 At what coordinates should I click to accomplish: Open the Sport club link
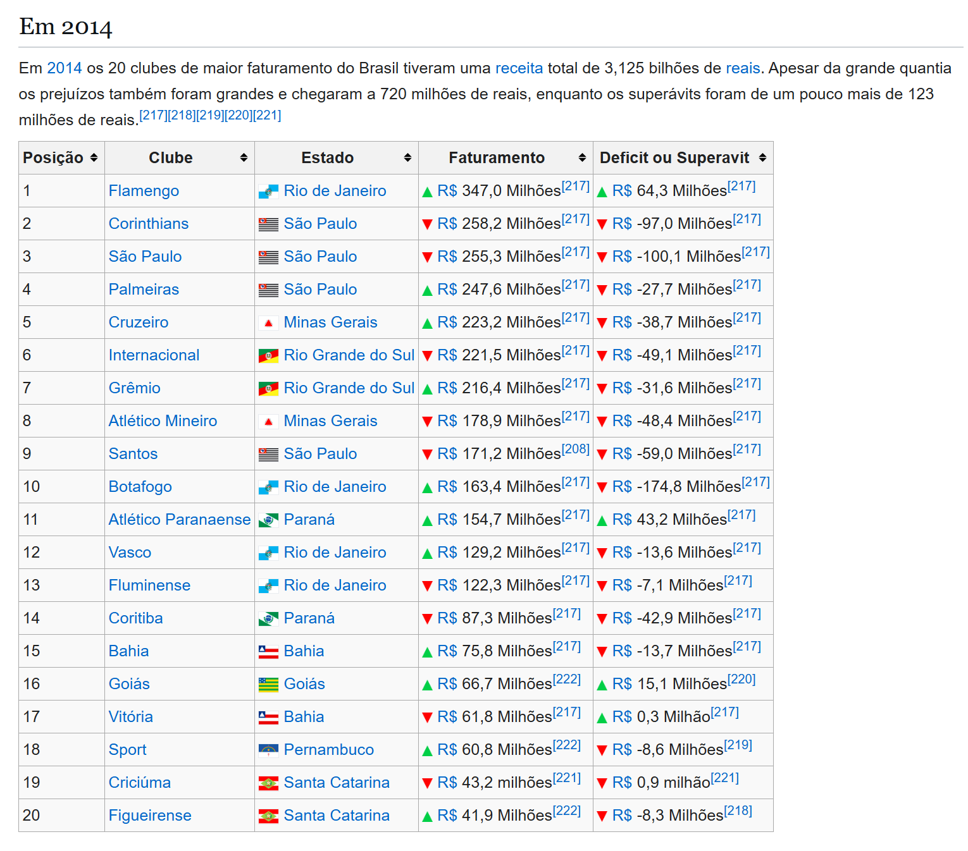127,750
